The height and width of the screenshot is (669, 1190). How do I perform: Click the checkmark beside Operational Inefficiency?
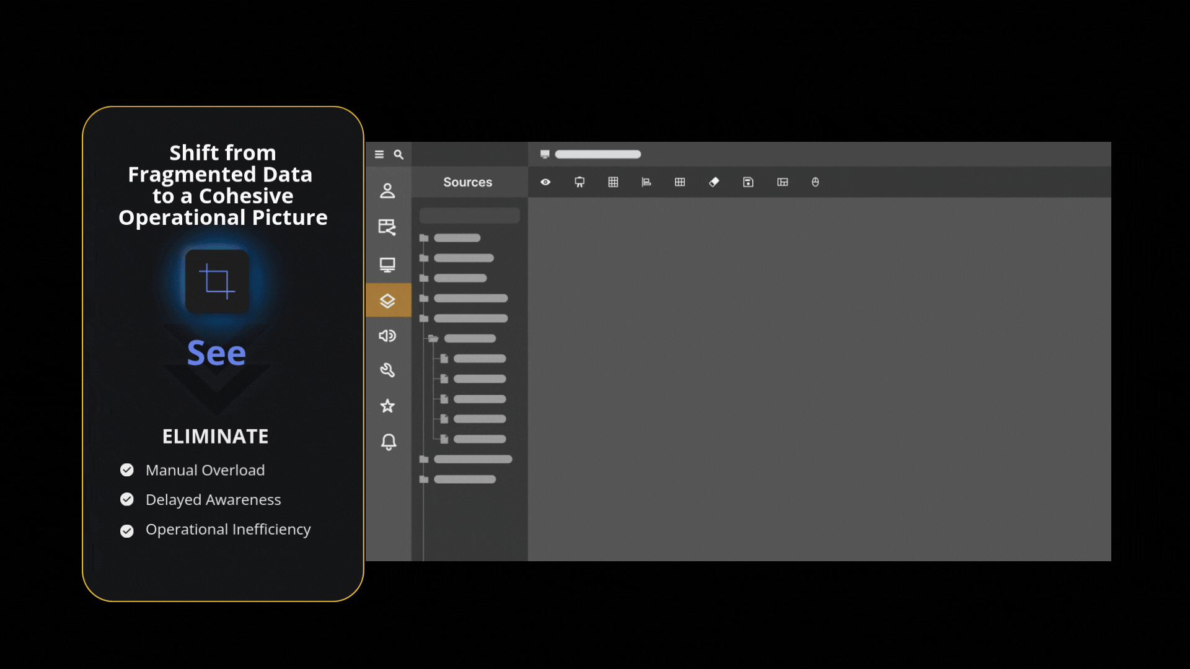click(x=127, y=531)
